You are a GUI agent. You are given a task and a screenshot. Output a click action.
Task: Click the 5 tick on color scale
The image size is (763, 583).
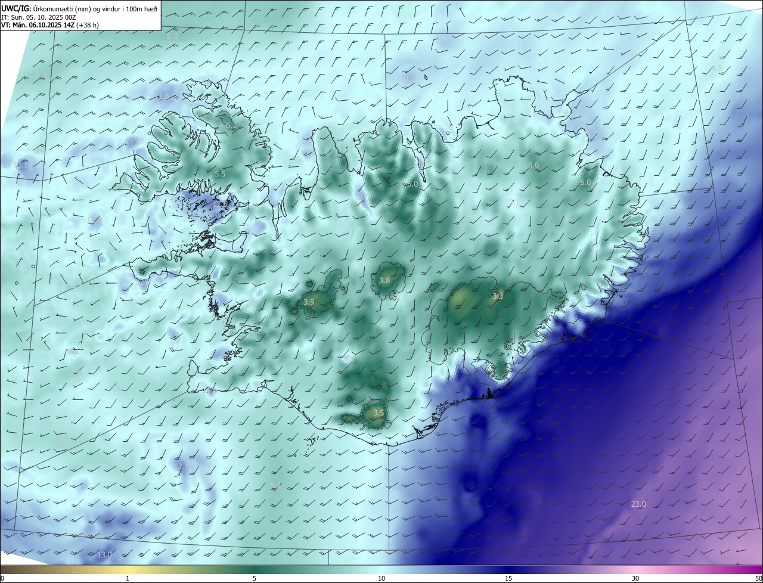(255, 578)
